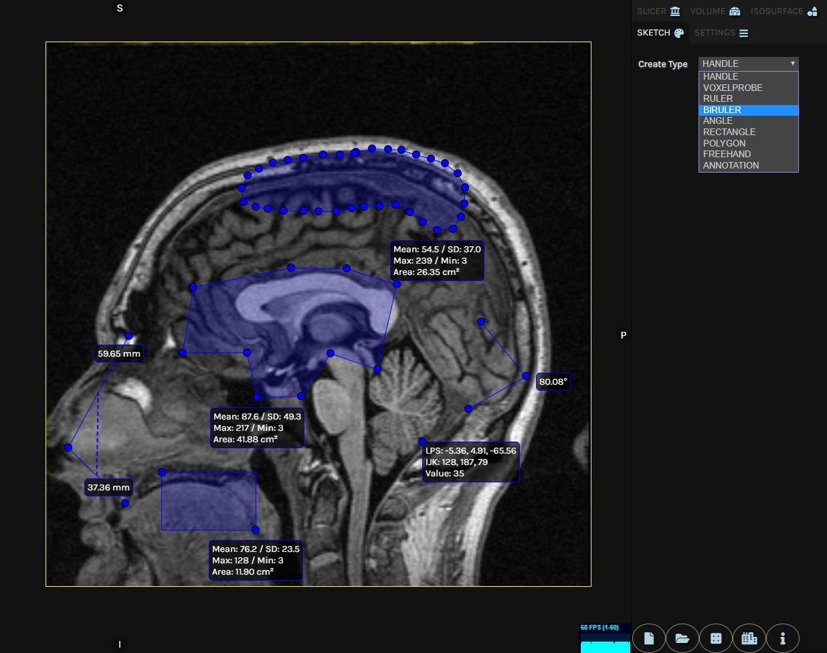Open the SLICER tab
This screenshot has height=653, width=827.
click(x=658, y=11)
